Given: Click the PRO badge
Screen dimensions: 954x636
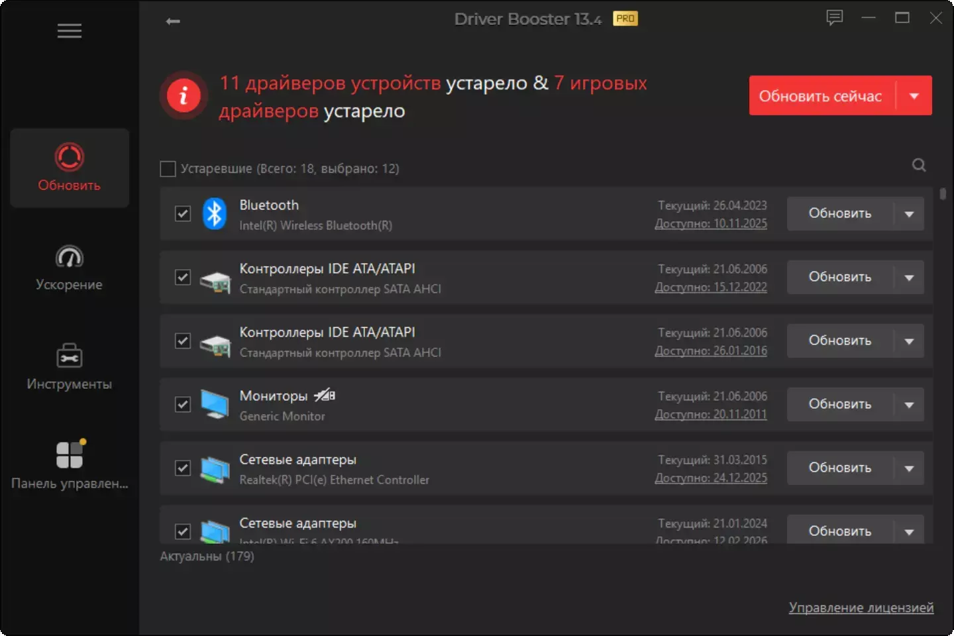Looking at the screenshot, I should pos(625,19).
